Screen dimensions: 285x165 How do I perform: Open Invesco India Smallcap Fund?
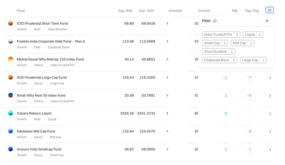(39, 149)
